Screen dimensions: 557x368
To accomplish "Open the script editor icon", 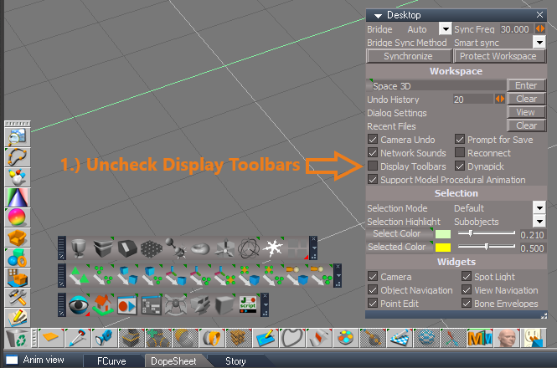I will click(248, 304).
